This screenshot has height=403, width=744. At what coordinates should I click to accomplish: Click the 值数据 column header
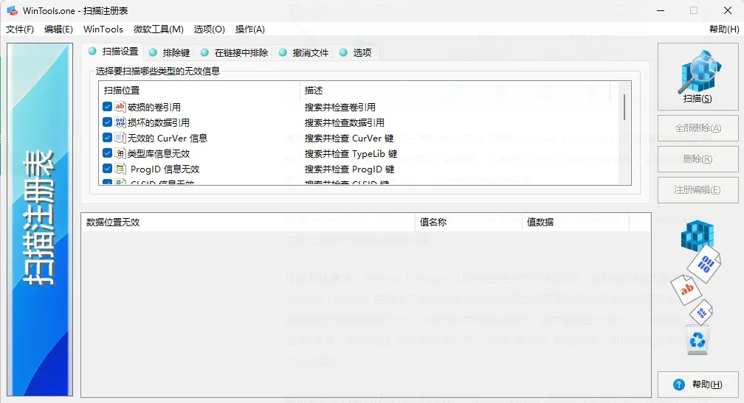[576, 222]
